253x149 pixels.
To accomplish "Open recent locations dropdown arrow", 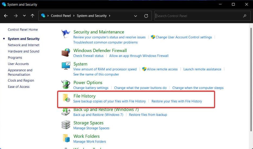I will (x=24, y=16).
